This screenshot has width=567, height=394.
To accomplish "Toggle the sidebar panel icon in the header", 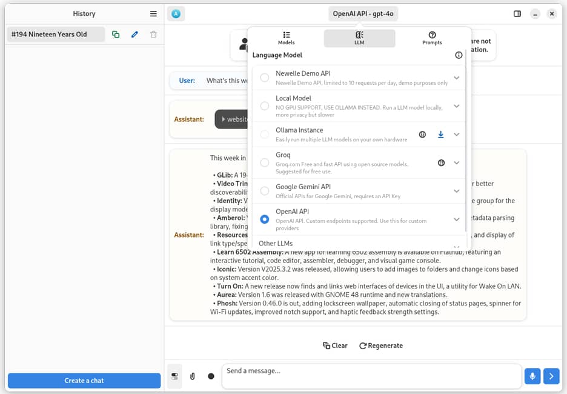I will pyautogui.click(x=517, y=14).
